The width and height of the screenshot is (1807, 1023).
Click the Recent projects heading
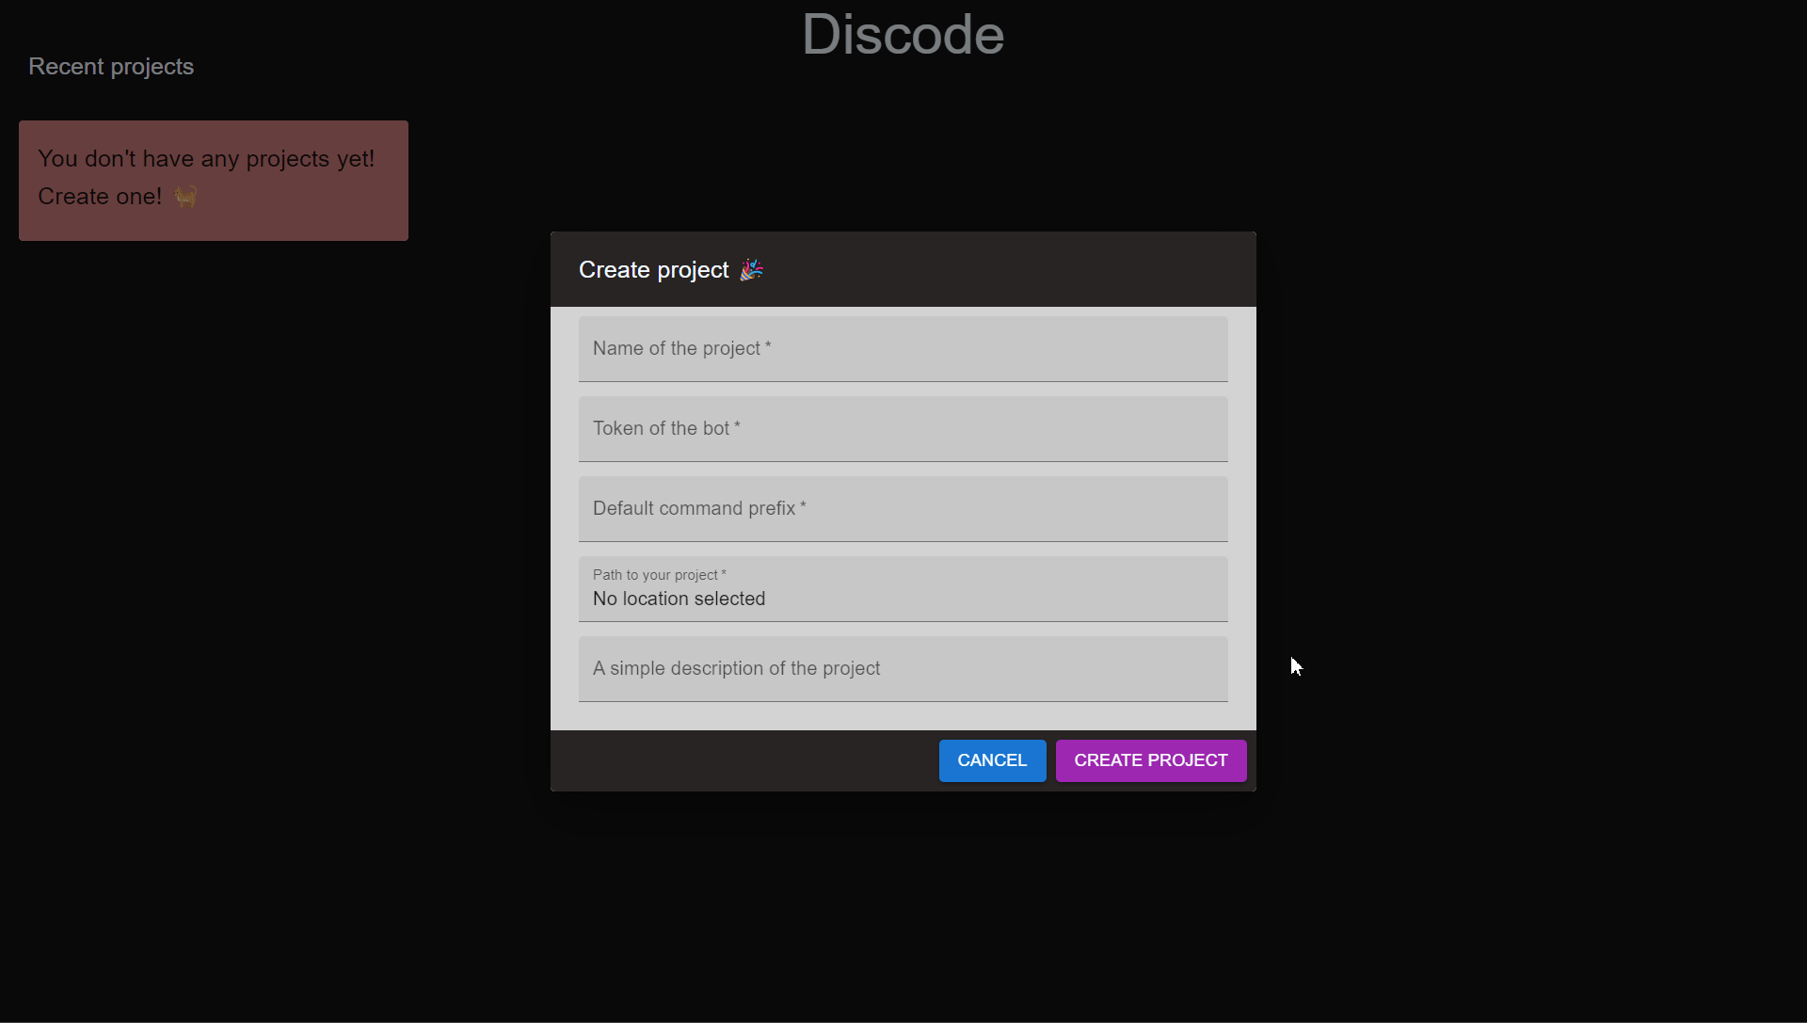click(111, 67)
